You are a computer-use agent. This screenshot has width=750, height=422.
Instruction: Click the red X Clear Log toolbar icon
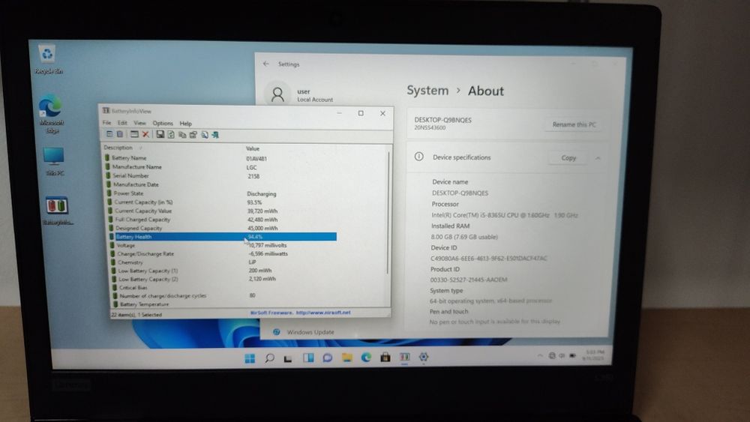point(145,134)
